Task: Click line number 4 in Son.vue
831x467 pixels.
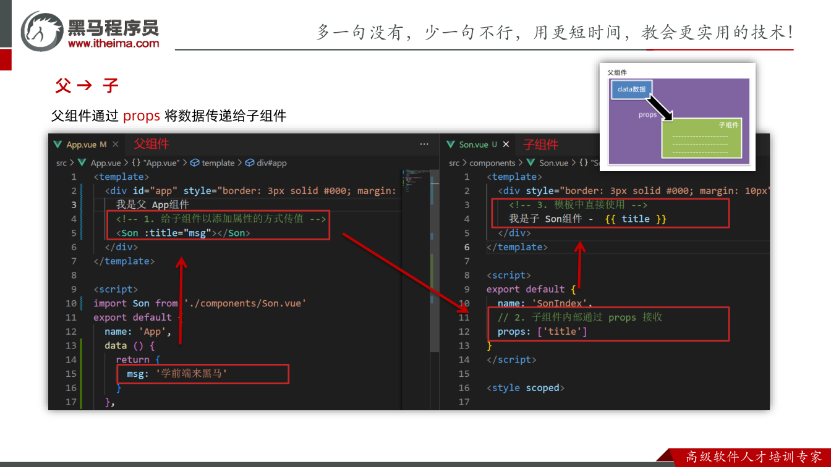Action: tap(467, 219)
